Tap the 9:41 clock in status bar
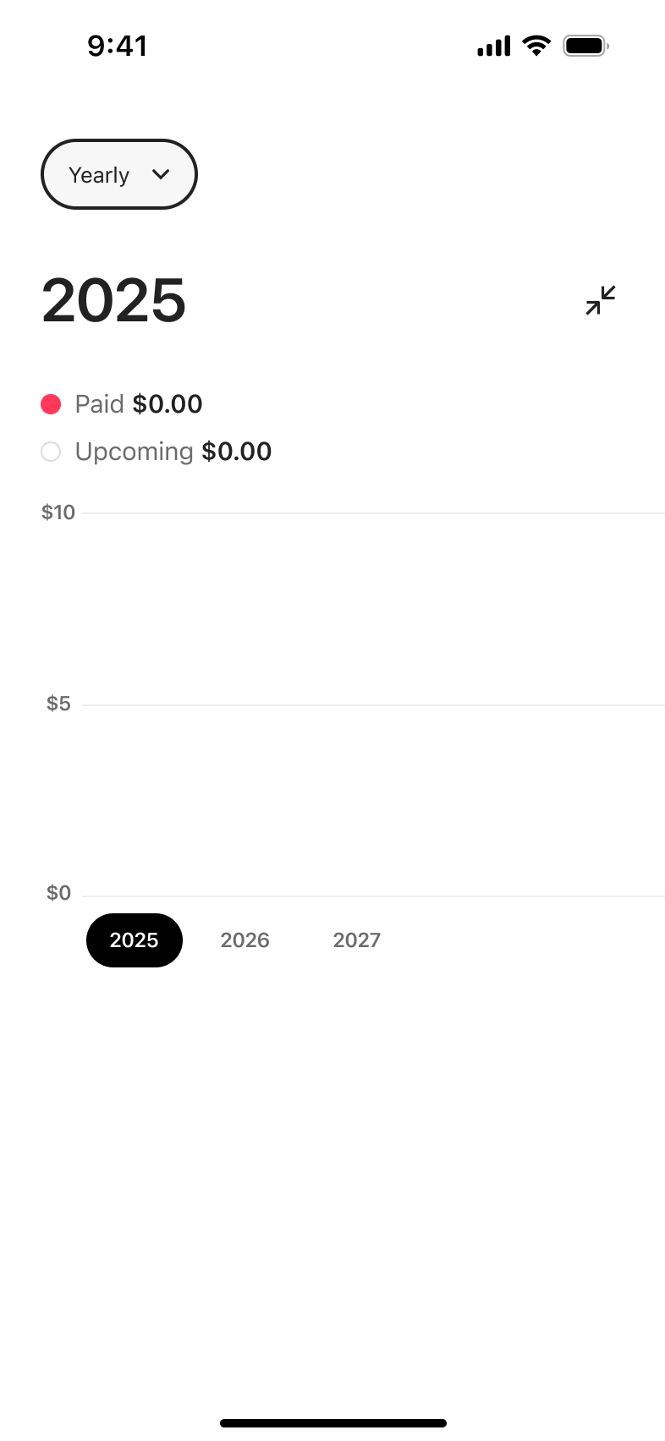The width and height of the screenshot is (665, 1441). (x=118, y=46)
